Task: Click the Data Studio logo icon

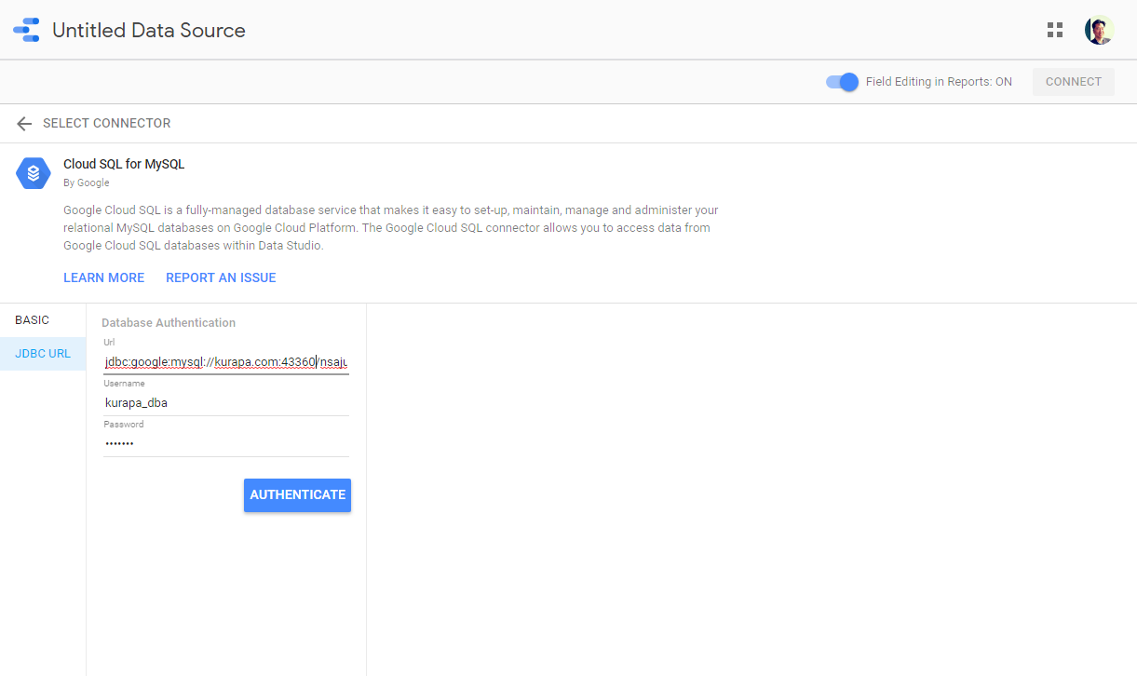Action: (26, 30)
